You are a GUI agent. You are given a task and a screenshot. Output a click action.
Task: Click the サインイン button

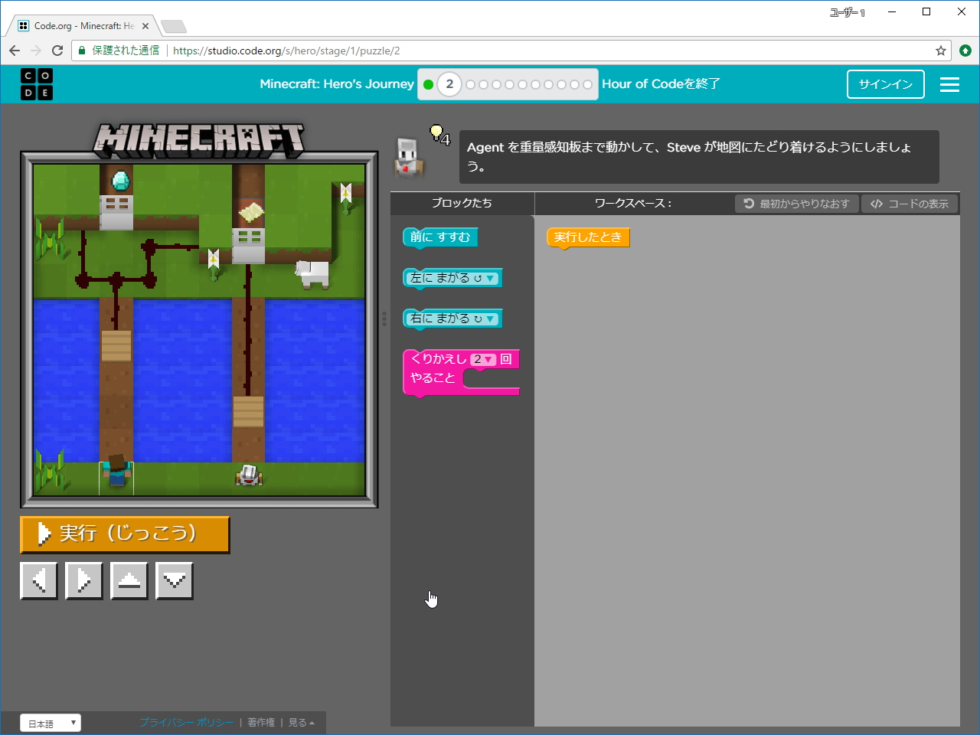[885, 84]
